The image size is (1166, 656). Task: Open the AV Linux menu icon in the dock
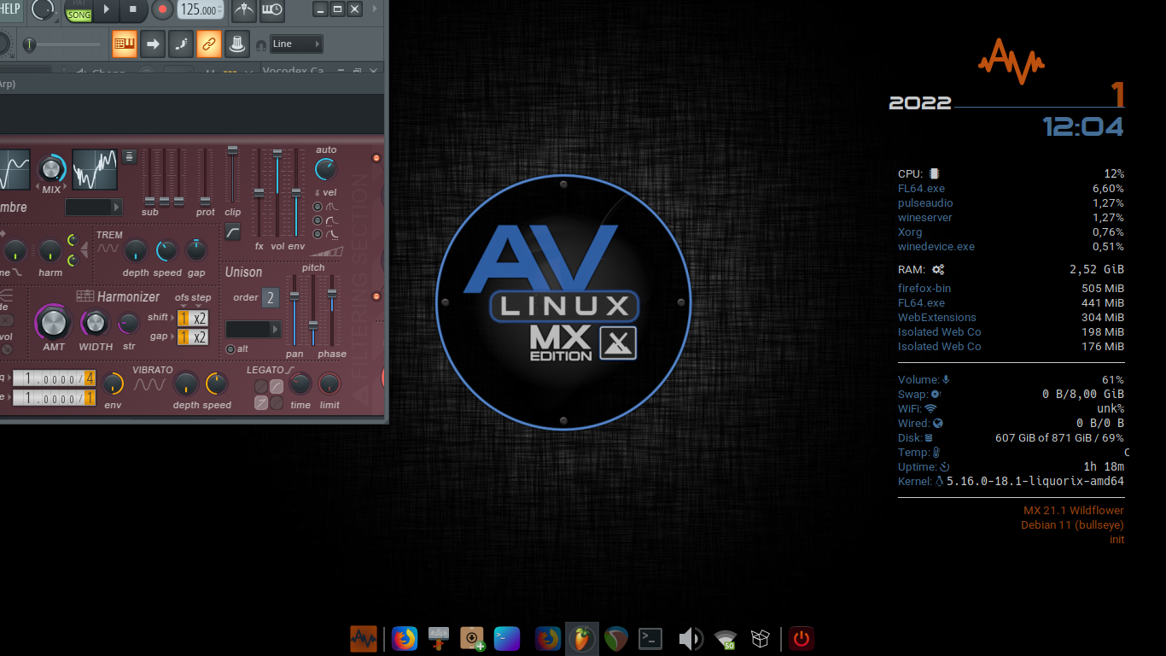pyautogui.click(x=364, y=638)
